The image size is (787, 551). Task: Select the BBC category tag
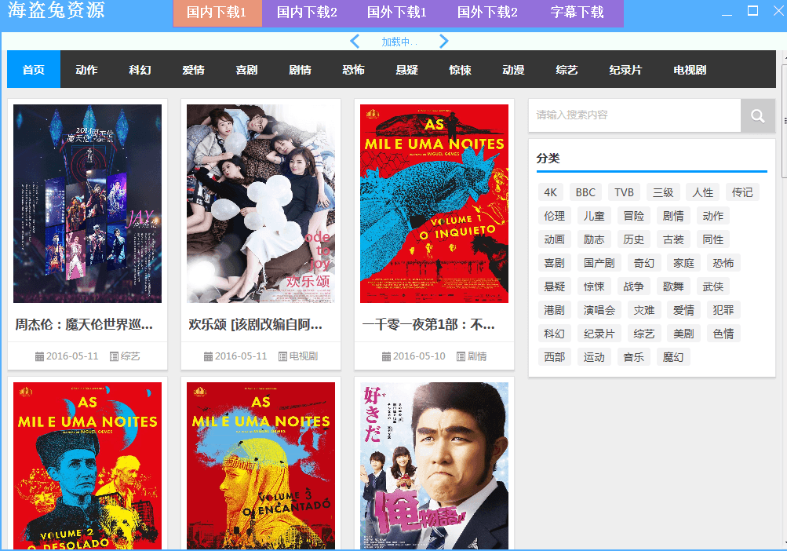585,192
